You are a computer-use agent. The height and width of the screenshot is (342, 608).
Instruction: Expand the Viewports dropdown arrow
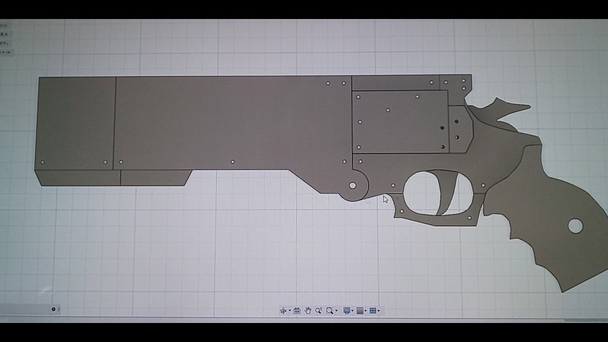pos(379,310)
